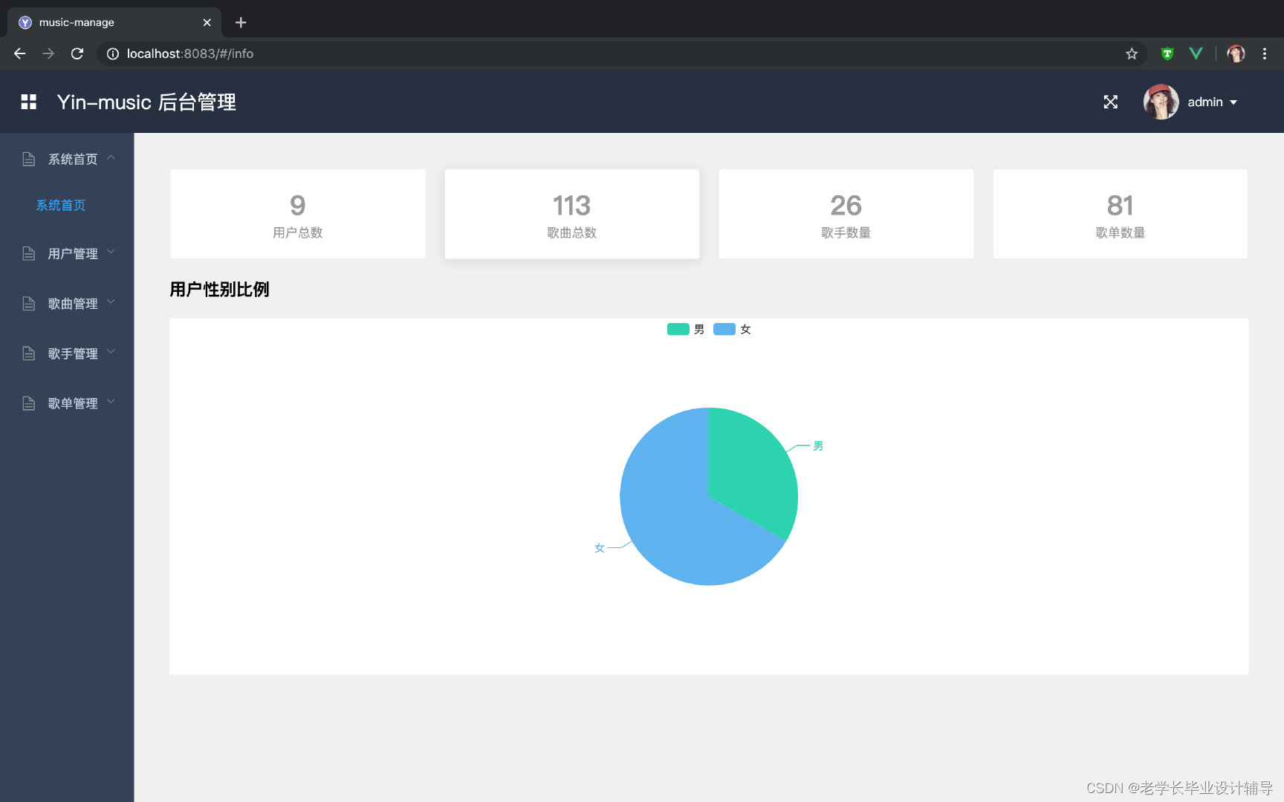Open the 歌曲总数 113 stats card
This screenshot has height=802, width=1284.
(571, 213)
